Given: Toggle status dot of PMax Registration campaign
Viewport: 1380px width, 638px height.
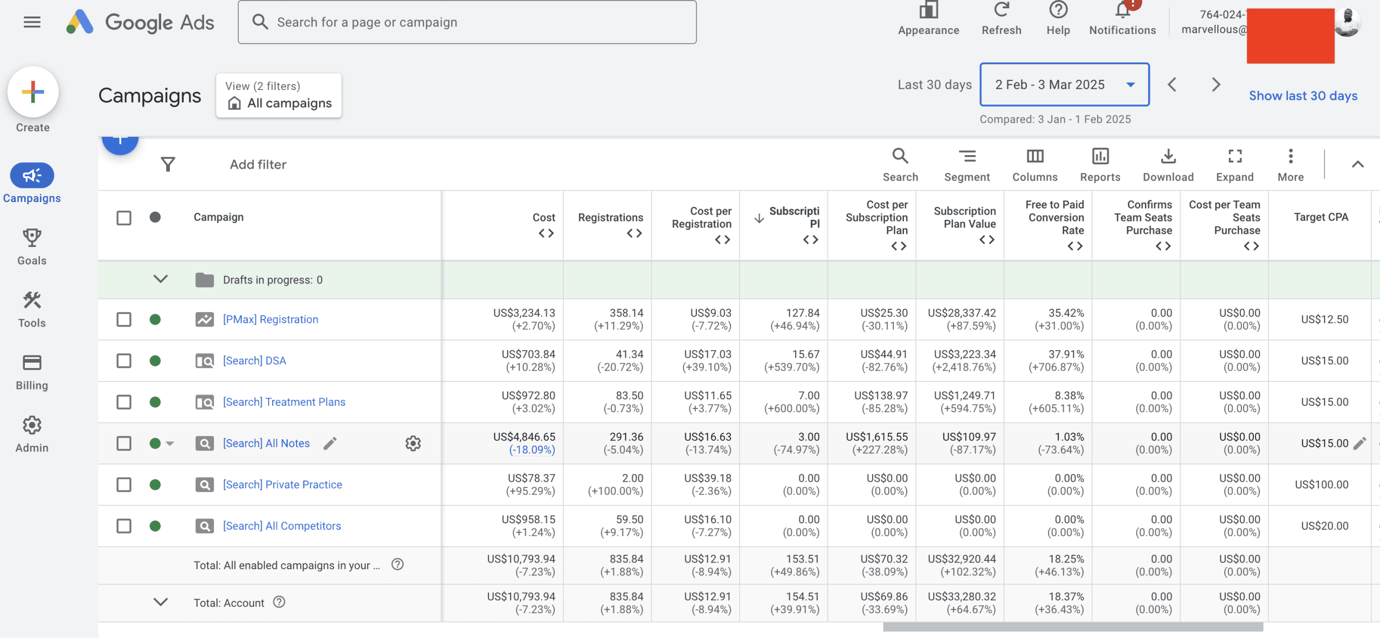Looking at the screenshot, I should (155, 320).
